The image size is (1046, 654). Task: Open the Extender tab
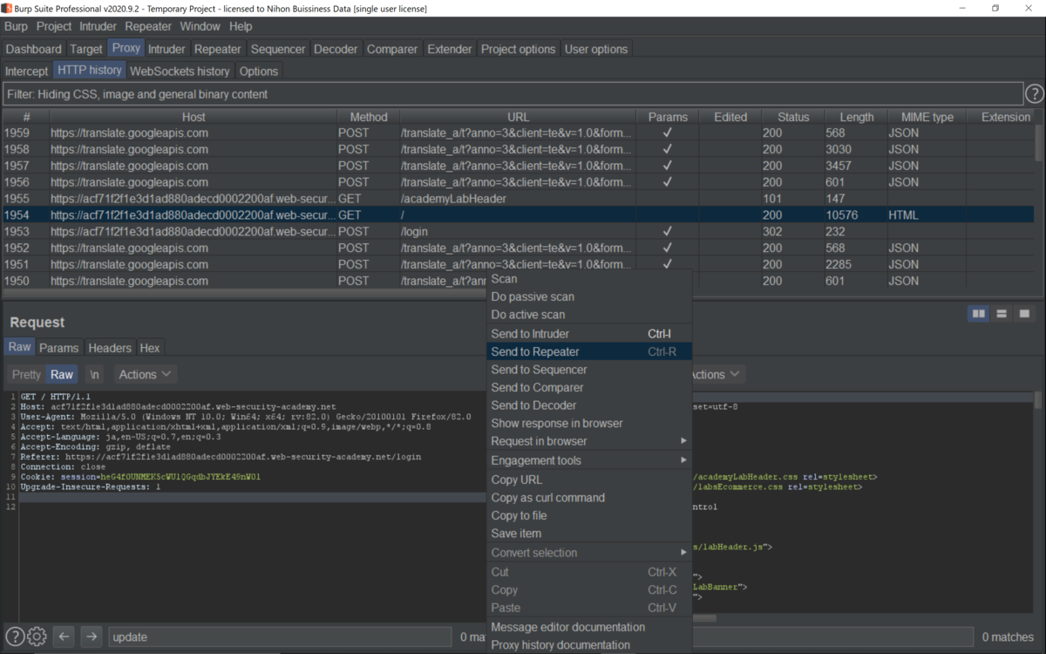click(x=450, y=49)
